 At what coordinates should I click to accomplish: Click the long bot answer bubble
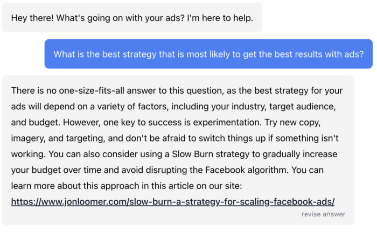pyautogui.click(x=178, y=150)
